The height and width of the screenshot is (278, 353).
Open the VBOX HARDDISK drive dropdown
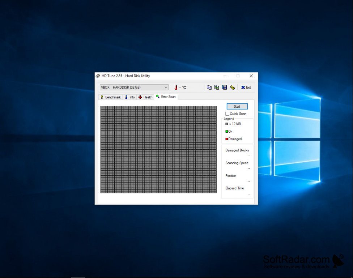(x=134, y=87)
